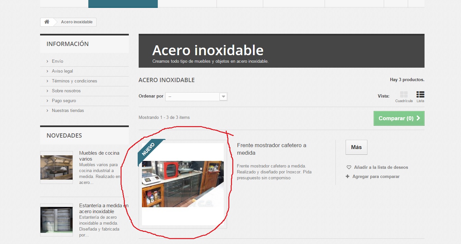Open Estantería a medida en acero inoxidable title

coord(104,209)
